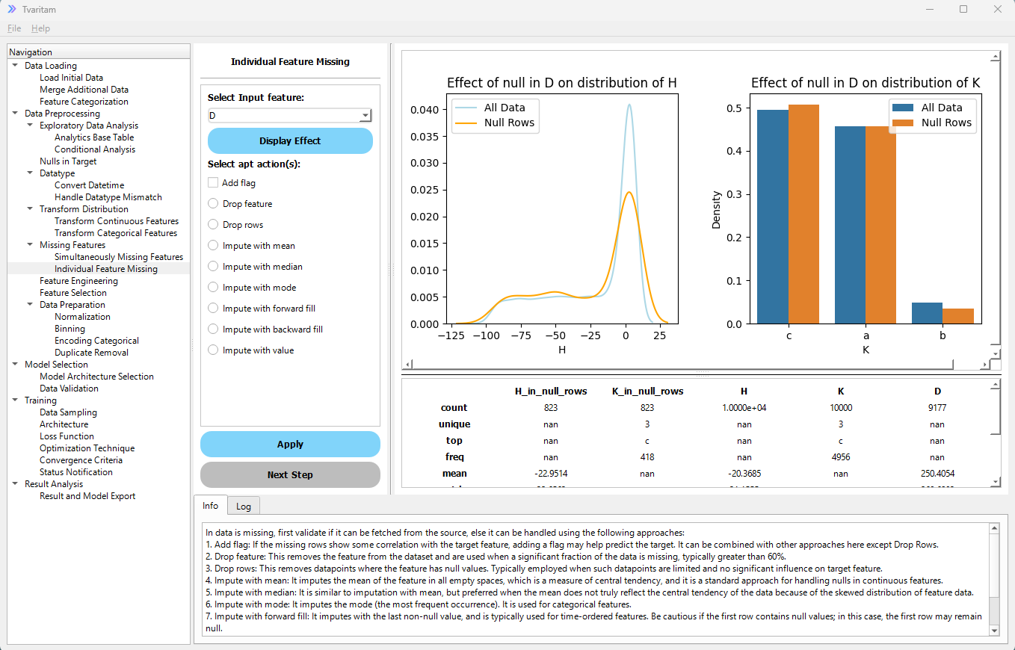Collapse the Model Selection section
The width and height of the screenshot is (1015, 650).
(x=15, y=364)
